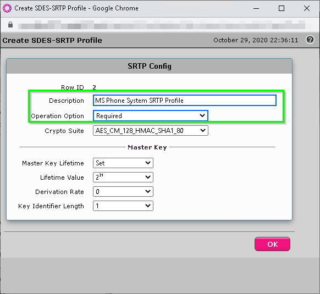Click the Operation Option dropdown chevron arrow
Viewport: 320px width, 294px height.
(202, 115)
